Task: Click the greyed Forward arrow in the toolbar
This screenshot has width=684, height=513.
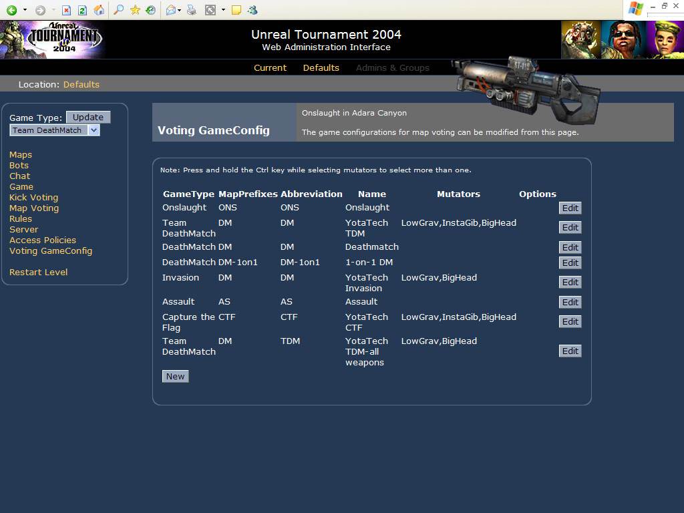Action: (x=40, y=10)
